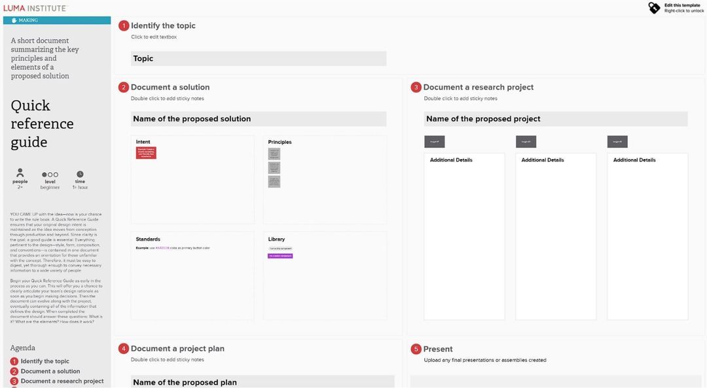Select the red sticky note under Intent
The image size is (707, 388).
[x=146, y=152]
